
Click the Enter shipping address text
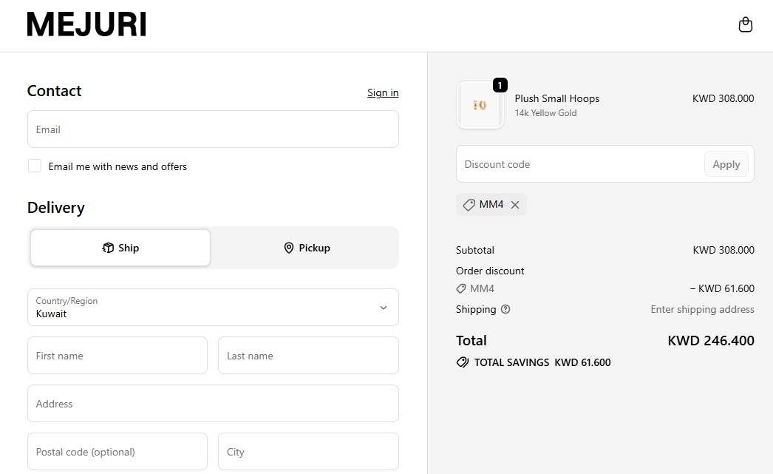703,309
